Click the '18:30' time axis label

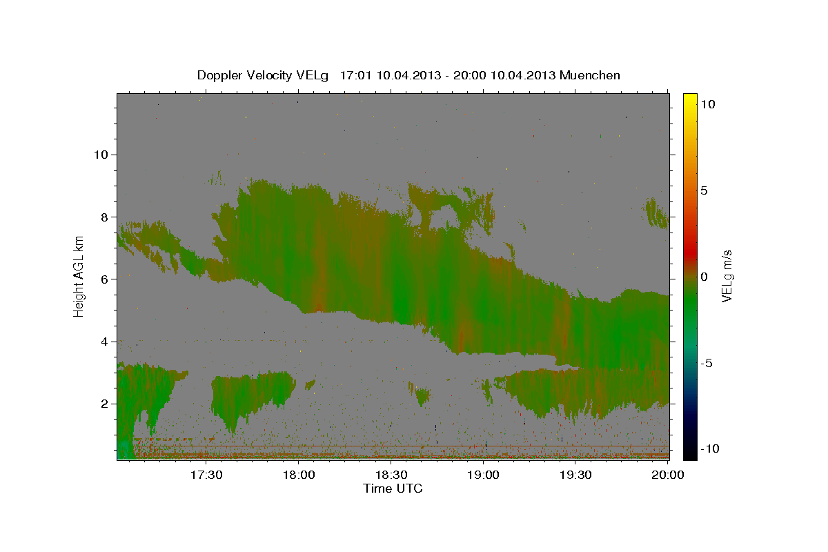pos(391,475)
